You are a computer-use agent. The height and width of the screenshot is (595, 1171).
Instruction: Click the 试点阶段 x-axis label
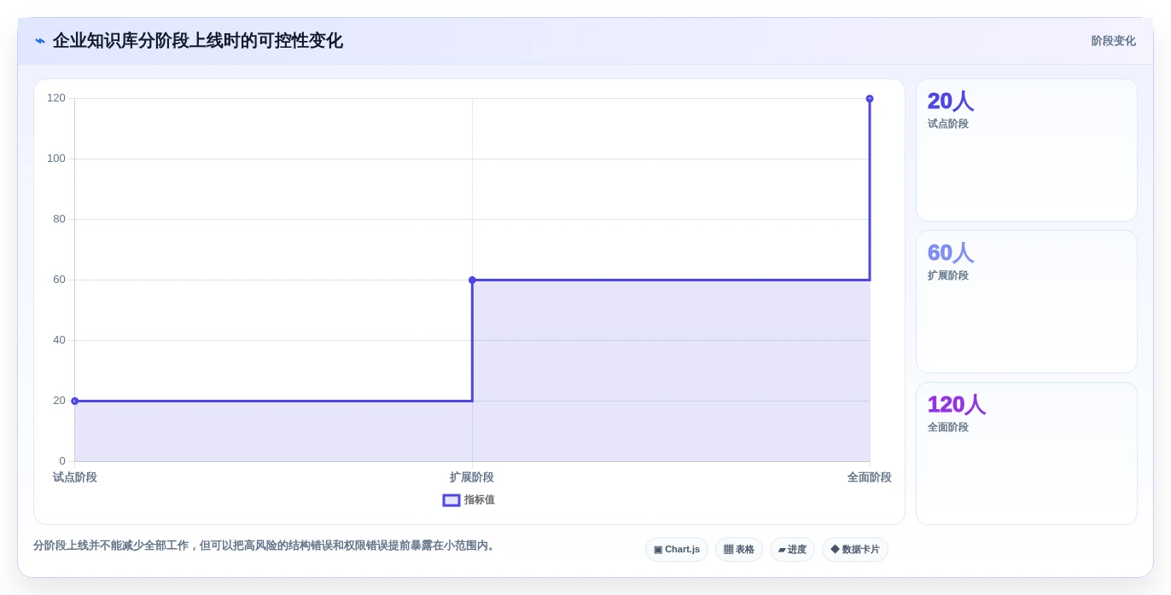coord(75,477)
